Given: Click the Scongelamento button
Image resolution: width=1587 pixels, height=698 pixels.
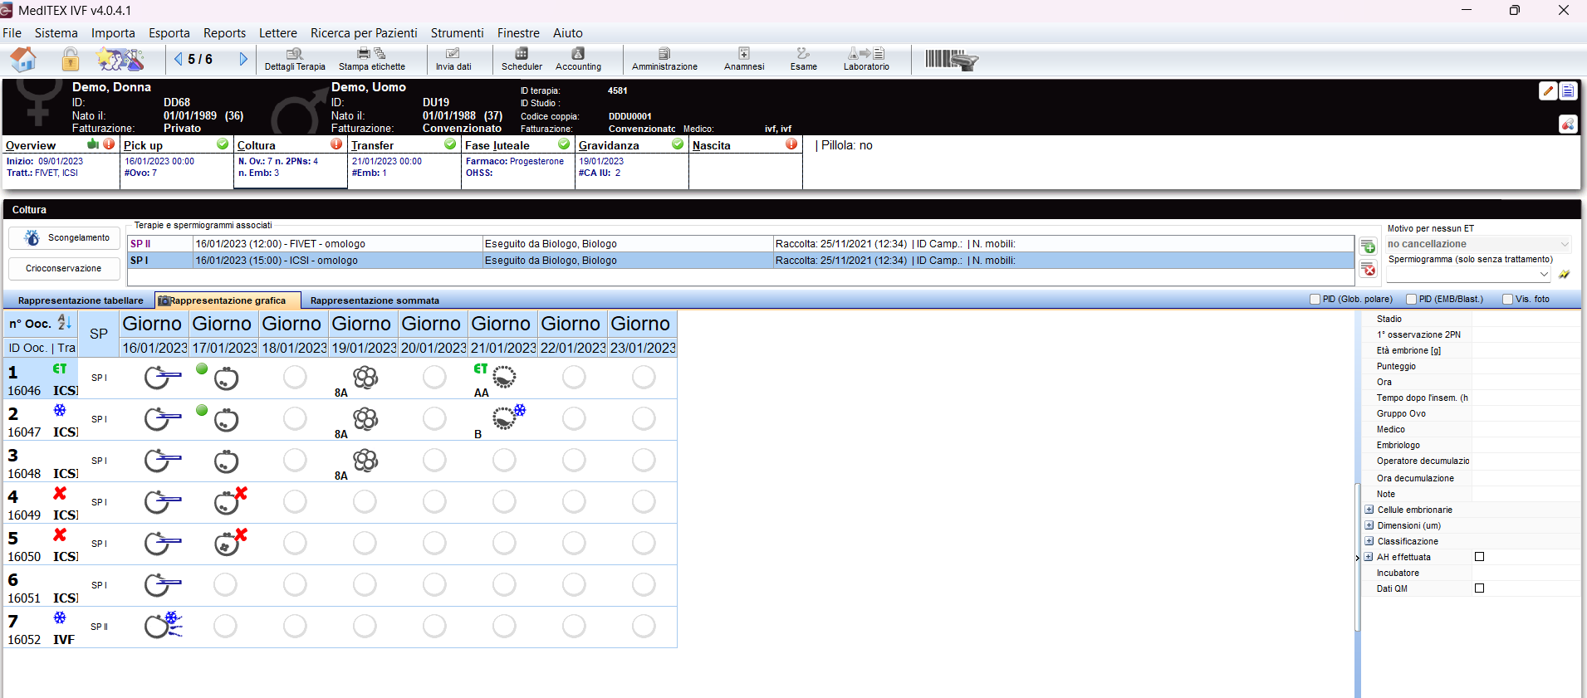Looking at the screenshot, I should coord(63,238).
